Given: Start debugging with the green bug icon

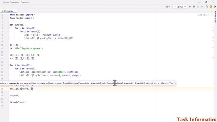Looking at the screenshot, I should [x=194, y=7].
